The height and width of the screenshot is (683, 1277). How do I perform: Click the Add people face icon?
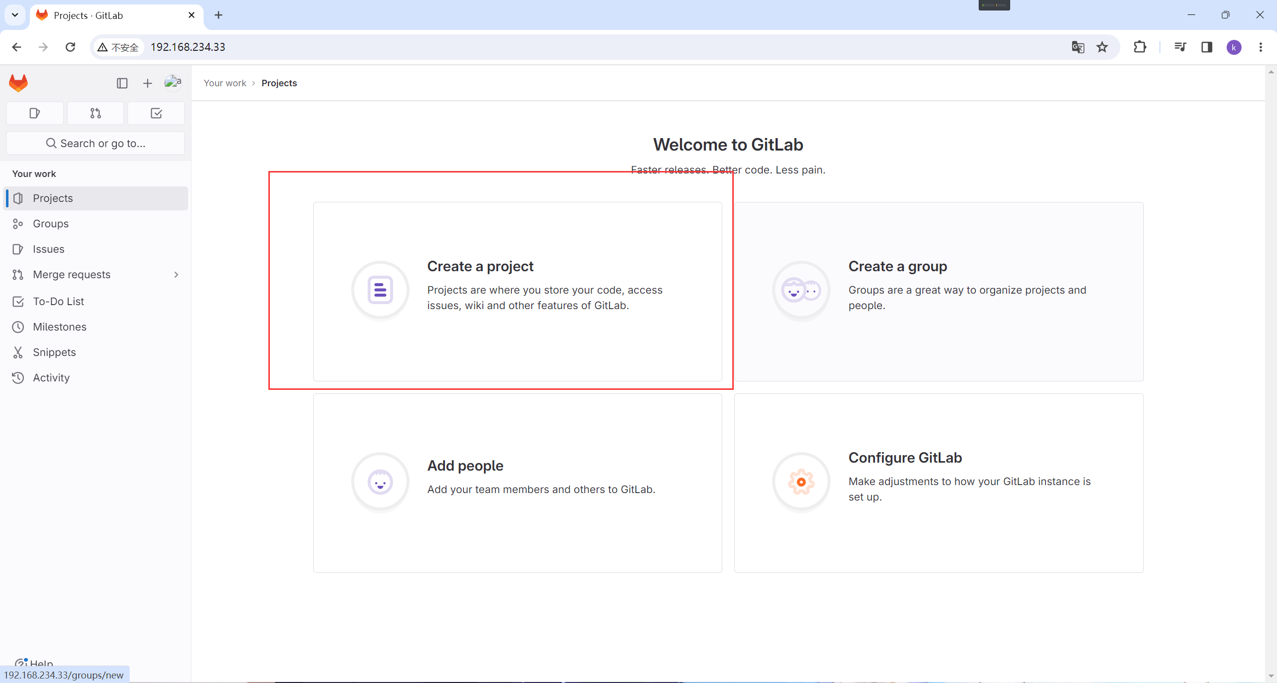tap(381, 482)
